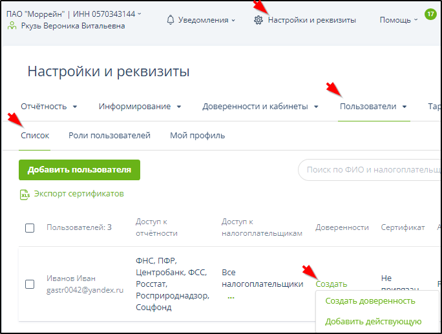Expand the Информирование dropdown
The image size is (442, 334).
pos(140,107)
